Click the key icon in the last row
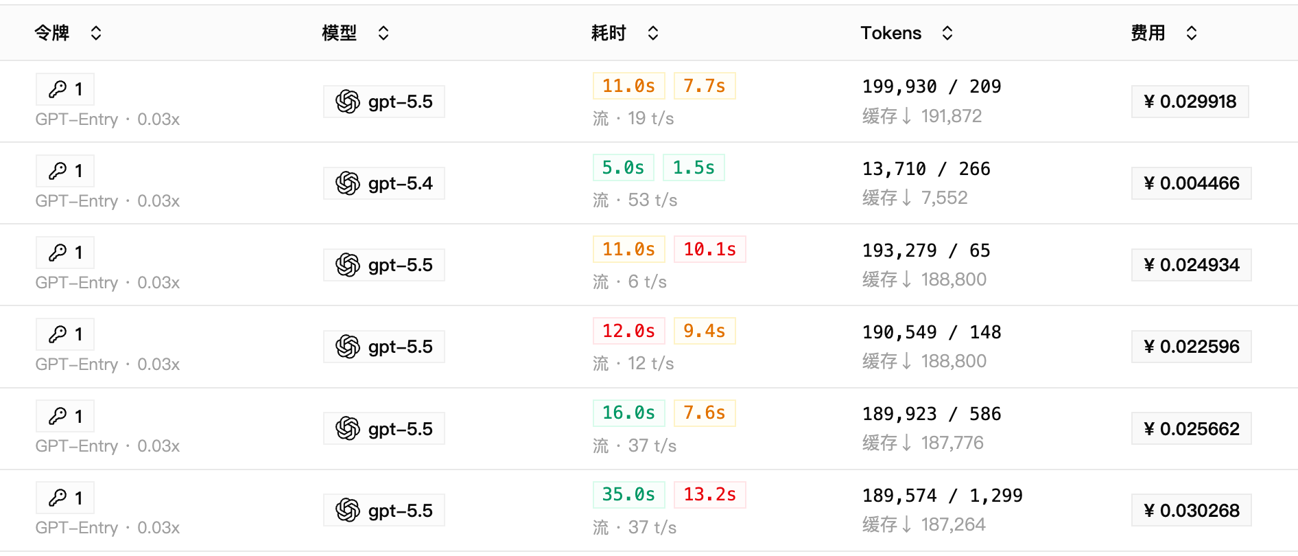 click(x=58, y=498)
